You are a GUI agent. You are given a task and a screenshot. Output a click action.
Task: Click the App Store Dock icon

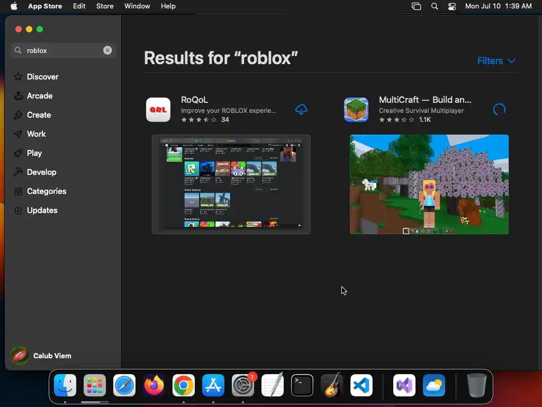click(213, 385)
